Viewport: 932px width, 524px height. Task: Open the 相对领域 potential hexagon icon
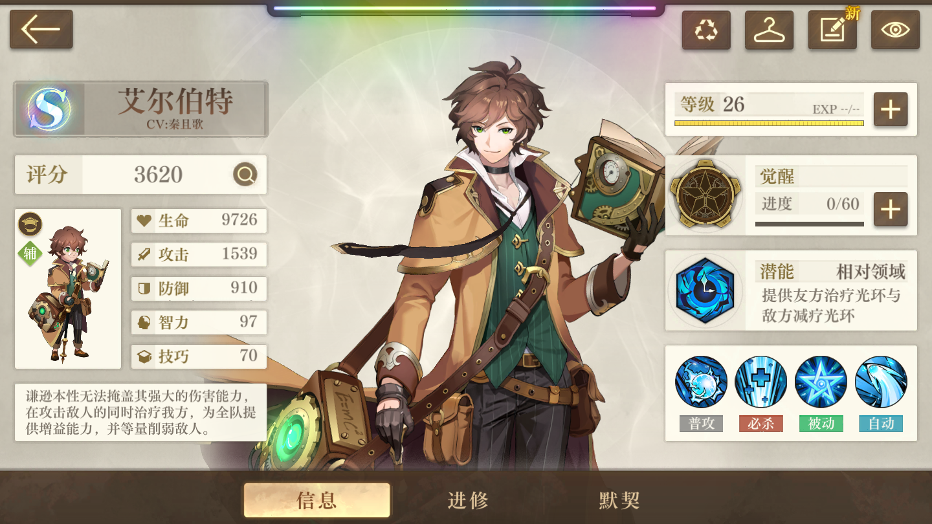[x=705, y=290]
